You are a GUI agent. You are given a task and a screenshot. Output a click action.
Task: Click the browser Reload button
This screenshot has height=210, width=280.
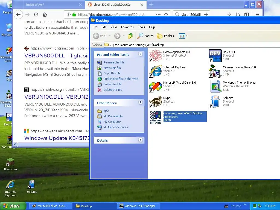[x=36, y=14]
